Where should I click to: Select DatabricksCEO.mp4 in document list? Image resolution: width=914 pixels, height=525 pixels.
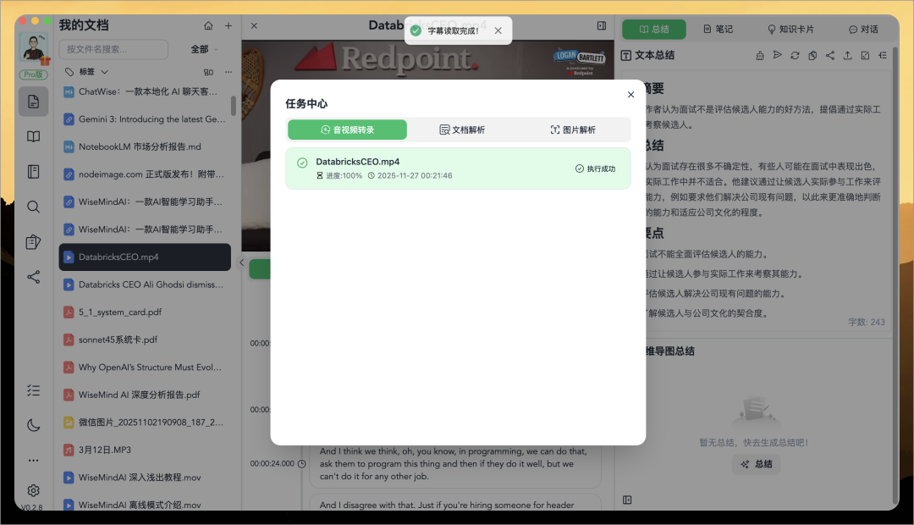pyautogui.click(x=145, y=257)
